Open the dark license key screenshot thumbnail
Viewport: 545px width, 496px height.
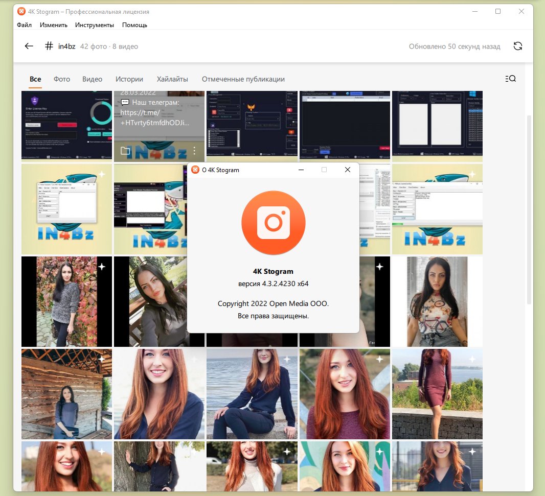point(67,127)
